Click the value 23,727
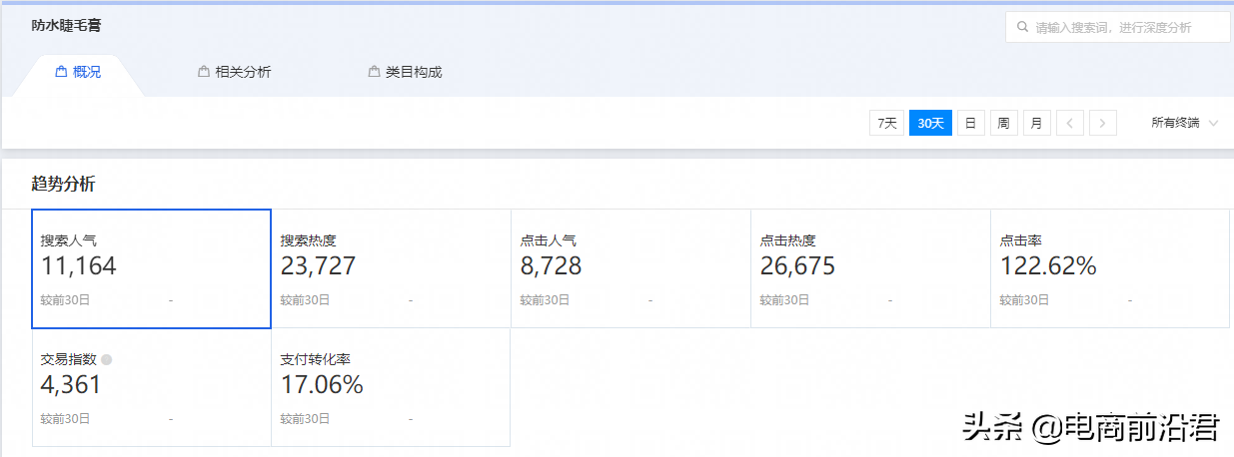This screenshot has height=457, width=1234. [x=319, y=266]
